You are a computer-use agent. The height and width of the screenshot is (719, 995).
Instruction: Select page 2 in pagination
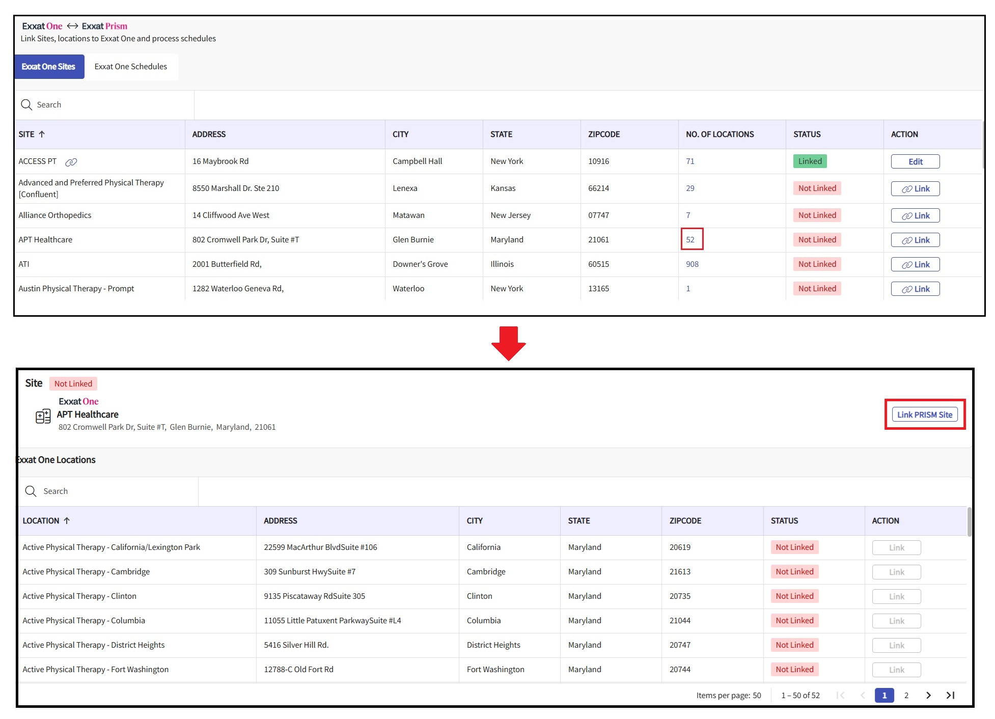click(x=906, y=696)
